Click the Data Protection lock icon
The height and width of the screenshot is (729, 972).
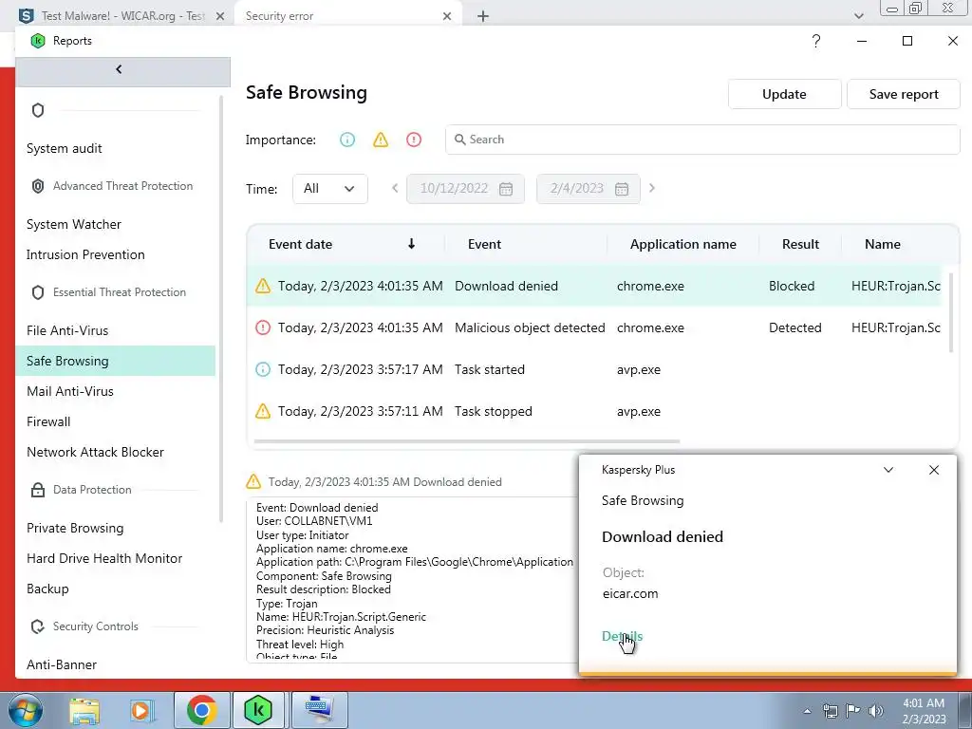pos(38,490)
